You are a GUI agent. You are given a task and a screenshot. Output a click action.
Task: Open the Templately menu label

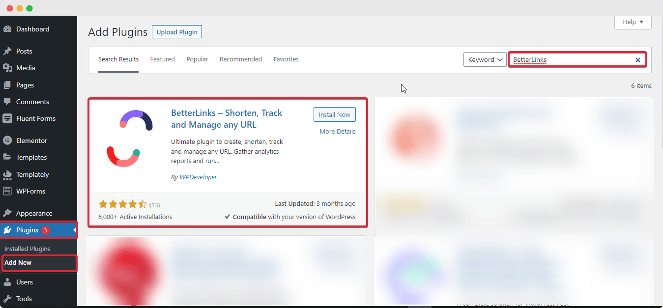point(32,174)
